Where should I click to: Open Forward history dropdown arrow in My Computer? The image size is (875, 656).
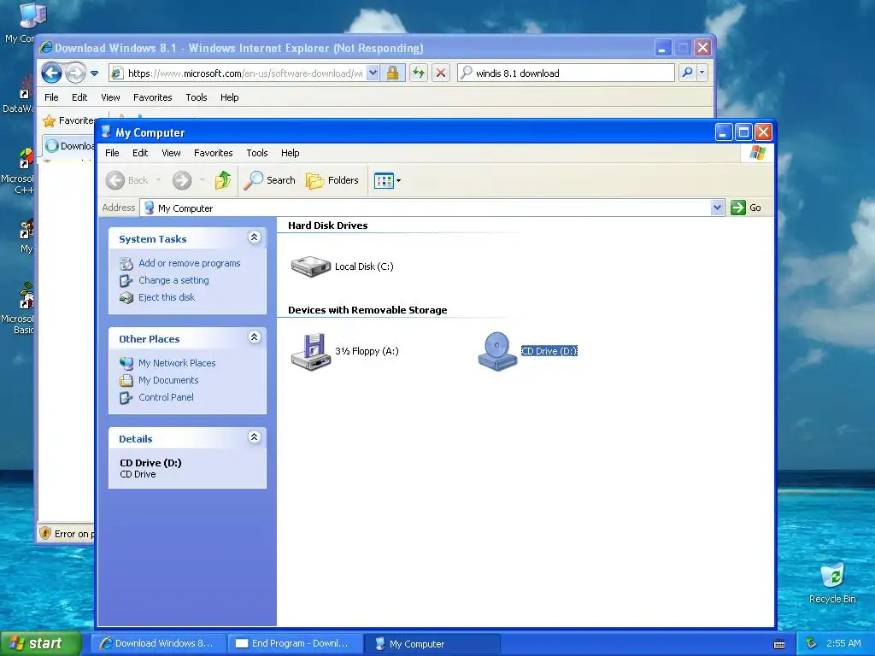pos(202,180)
